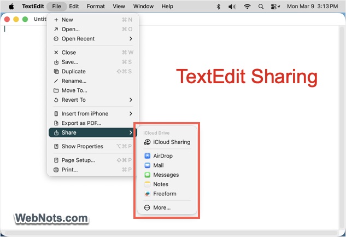Open the Help menu
346x237 pixels.
(x=167, y=7)
